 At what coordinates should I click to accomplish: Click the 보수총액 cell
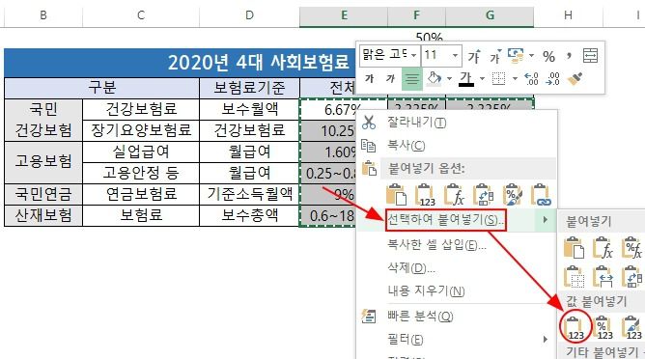[249, 215]
